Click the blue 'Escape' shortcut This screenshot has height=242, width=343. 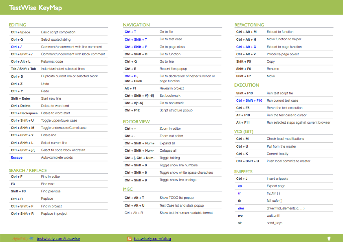tap(17, 157)
